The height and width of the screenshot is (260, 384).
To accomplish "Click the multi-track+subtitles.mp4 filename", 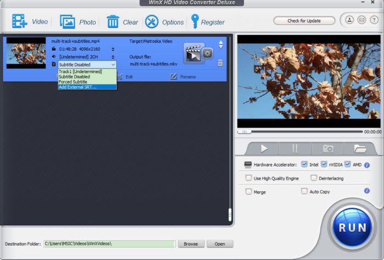I will point(76,41).
